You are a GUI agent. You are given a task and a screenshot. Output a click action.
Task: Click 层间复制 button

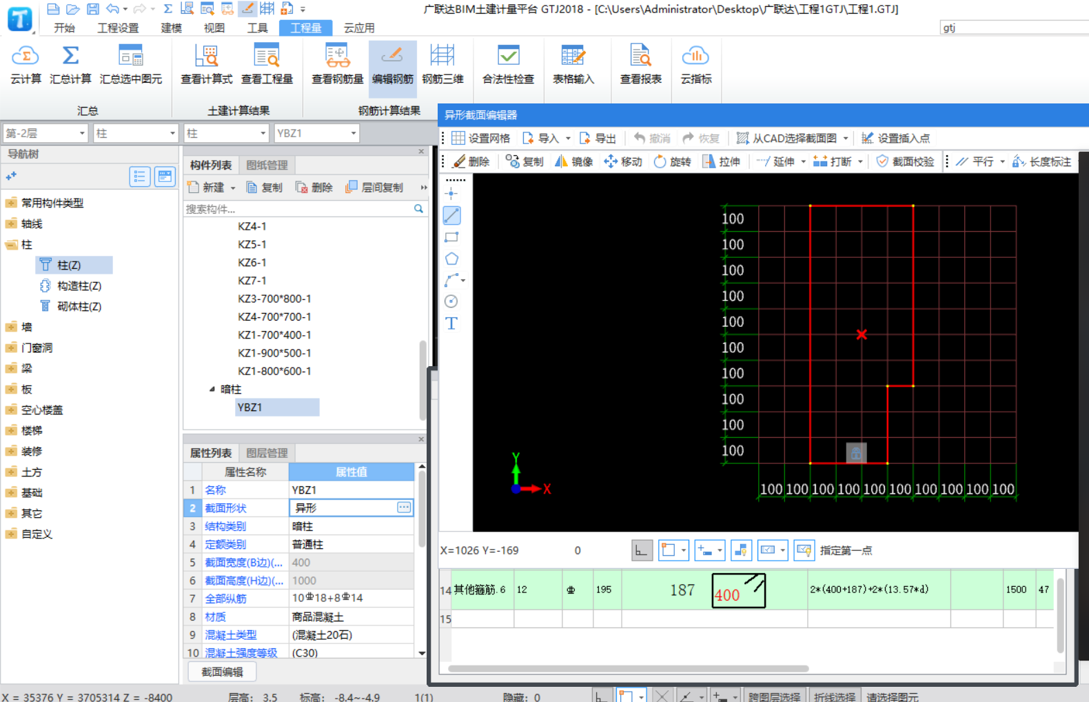click(x=374, y=188)
